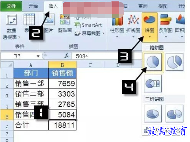Select the cell with value 3303
This screenshot has width=190, height=142.
point(62,94)
